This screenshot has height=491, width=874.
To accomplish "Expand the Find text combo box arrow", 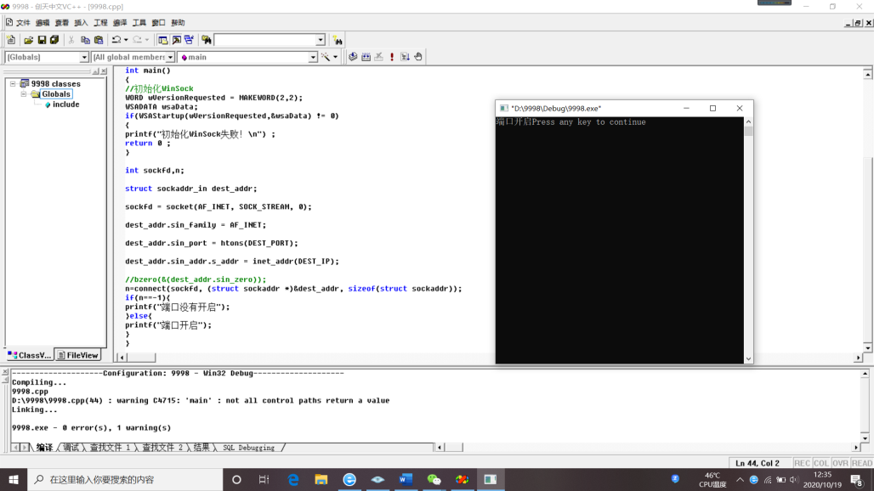I will tap(321, 40).
